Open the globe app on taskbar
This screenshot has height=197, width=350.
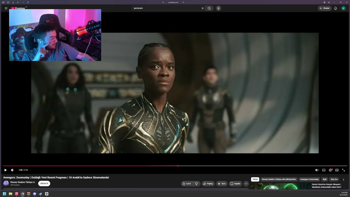tap(46, 194)
